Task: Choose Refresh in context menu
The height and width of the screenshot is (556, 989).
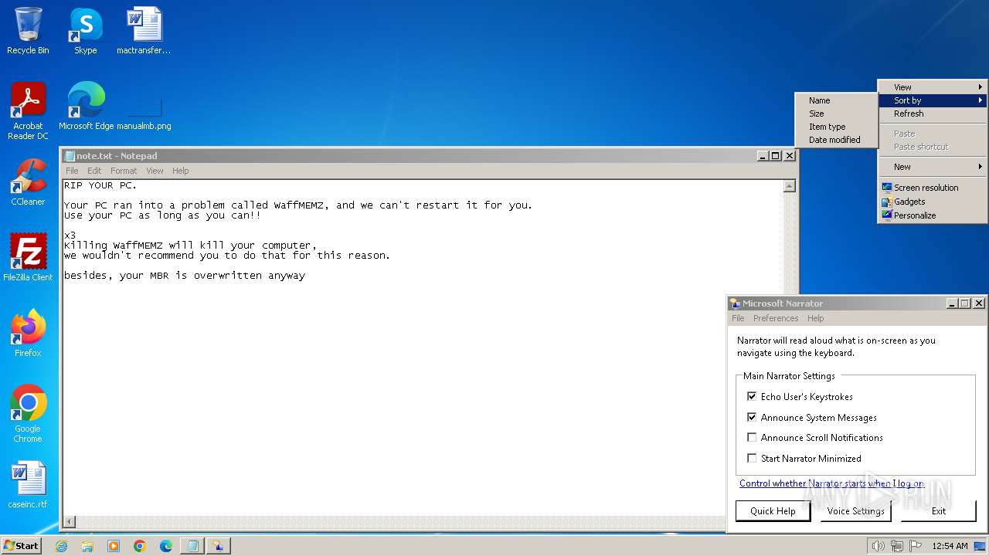Action: (933, 114)
